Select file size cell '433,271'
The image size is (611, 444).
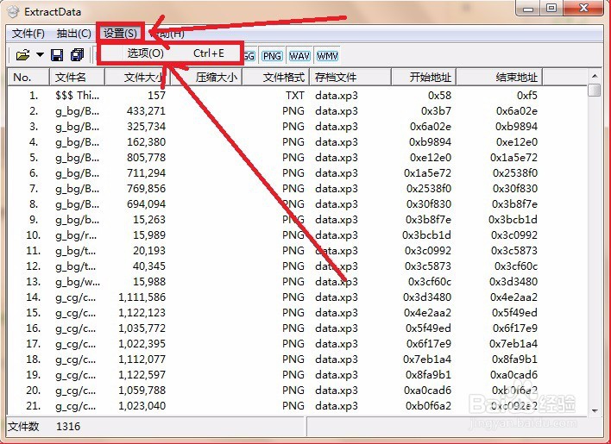click(x=146, y=111)
